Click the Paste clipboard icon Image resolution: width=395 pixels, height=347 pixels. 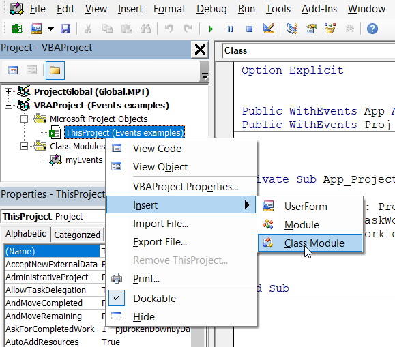[x=127, y=29]
